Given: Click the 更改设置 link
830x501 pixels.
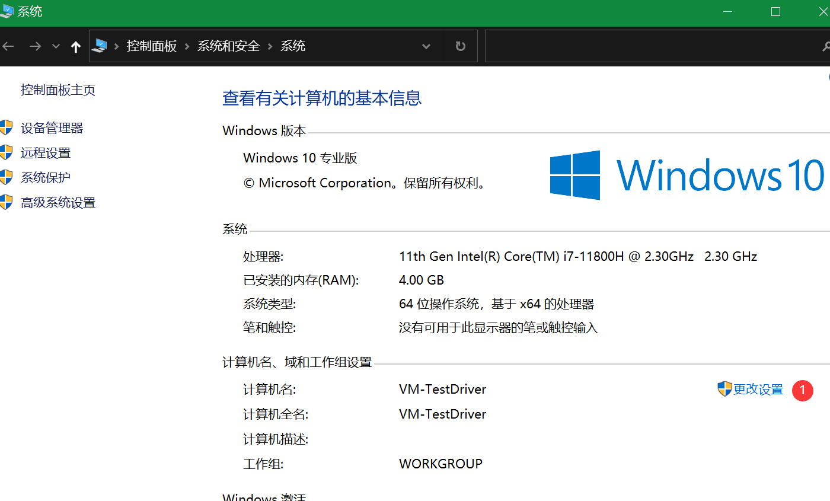Looking at the screenshot, I should (758, 390).
